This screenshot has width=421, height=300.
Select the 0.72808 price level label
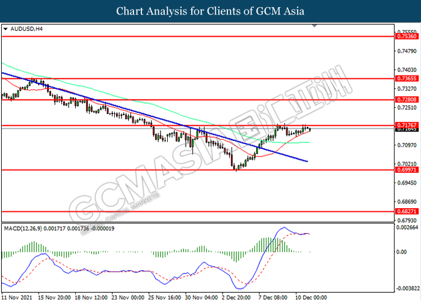[407, 100]
